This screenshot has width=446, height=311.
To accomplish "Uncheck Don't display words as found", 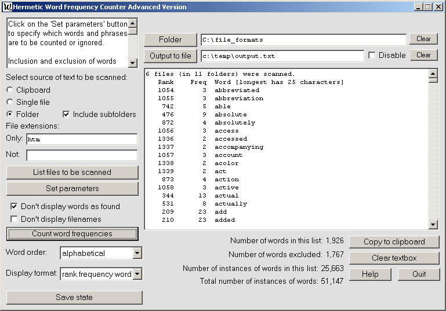I will pyautogui.click(x=14, y=206).
